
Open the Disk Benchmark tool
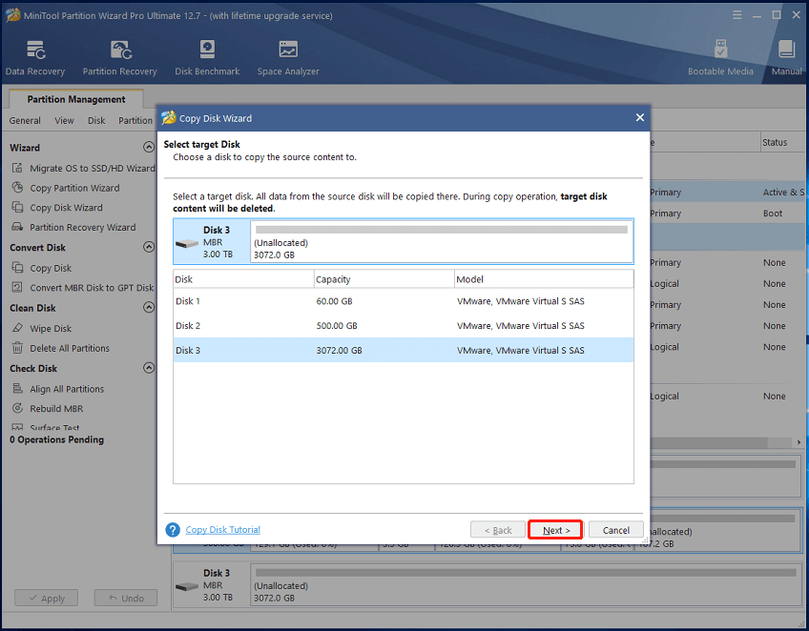pos(207,58)
